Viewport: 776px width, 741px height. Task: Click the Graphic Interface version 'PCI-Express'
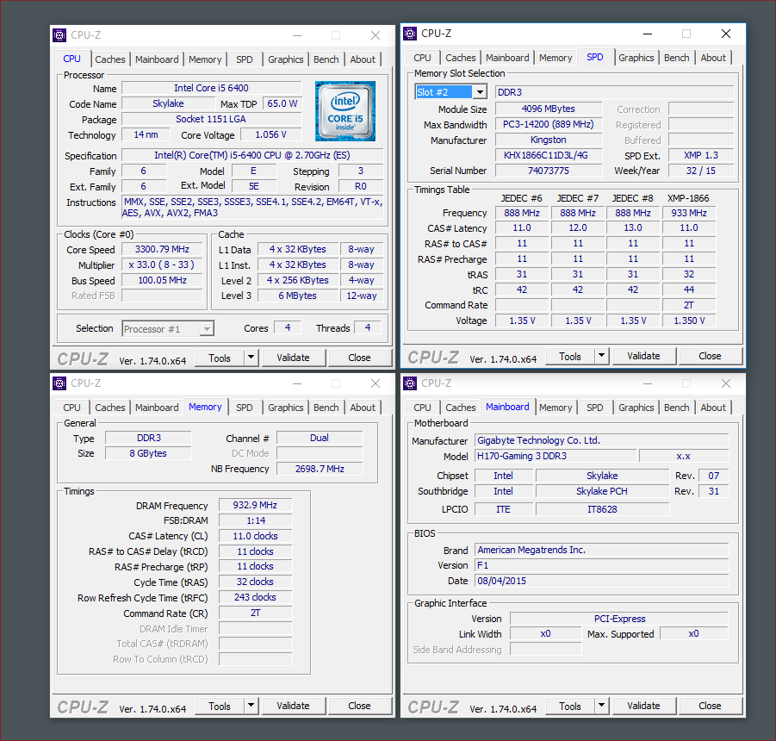(619, 619)
